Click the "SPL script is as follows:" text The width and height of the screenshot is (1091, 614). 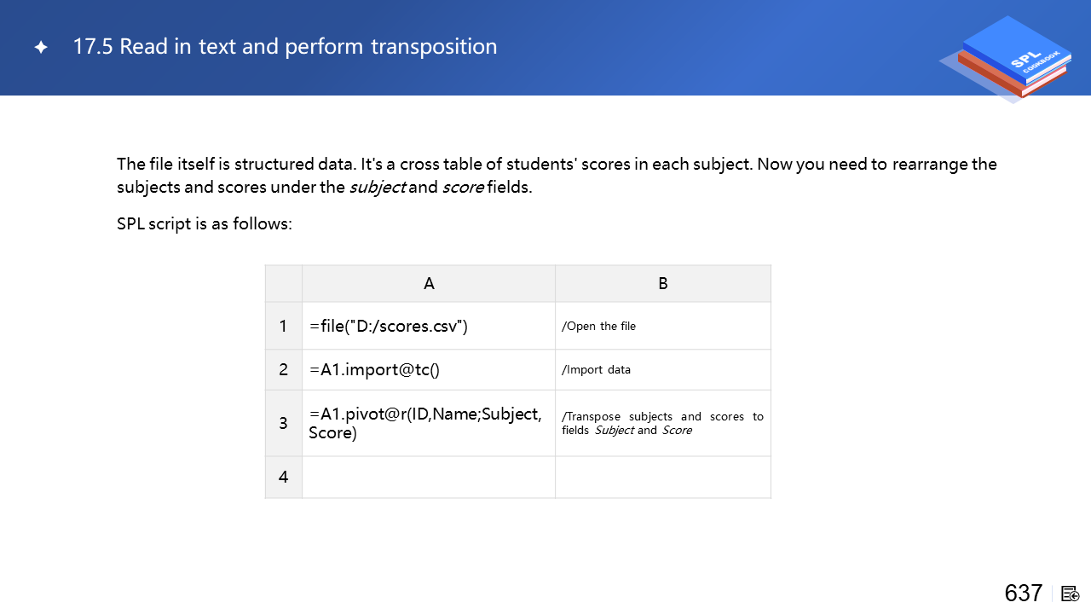coord(205,224)
